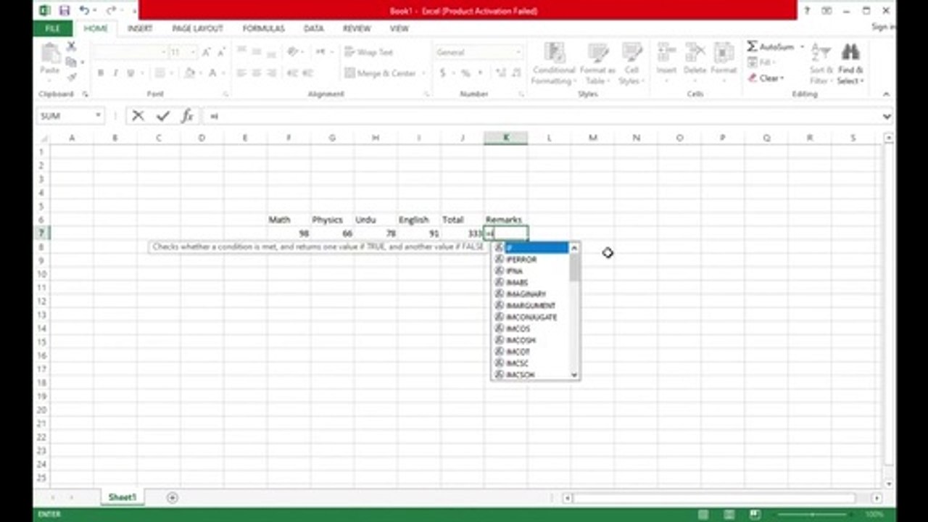Click the Center horizontal alignment icon
Viewport: 928px width, 522px height.
tap(256, 73)
